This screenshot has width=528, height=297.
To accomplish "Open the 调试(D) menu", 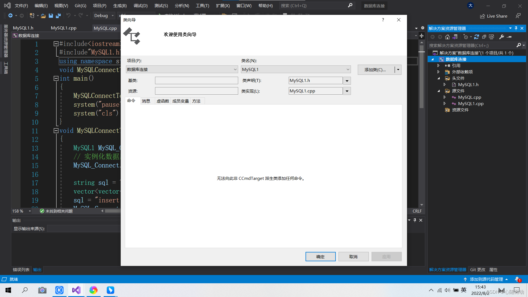I will (x=140, y=5).
